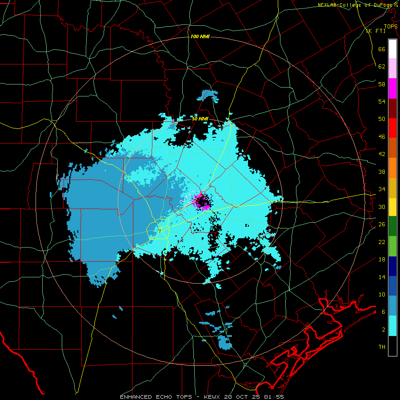The image size is (400, 400).
Task: Click the '01:55' timestamp
Action: pyautogui.click(x=273, y=397)
